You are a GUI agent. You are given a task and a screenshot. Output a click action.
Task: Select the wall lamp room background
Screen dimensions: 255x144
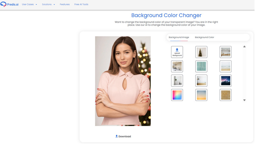pos(201,81)
